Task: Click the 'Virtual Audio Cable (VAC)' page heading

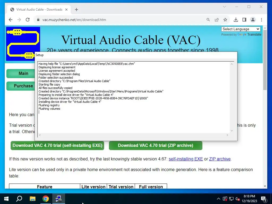Action: 131,40
